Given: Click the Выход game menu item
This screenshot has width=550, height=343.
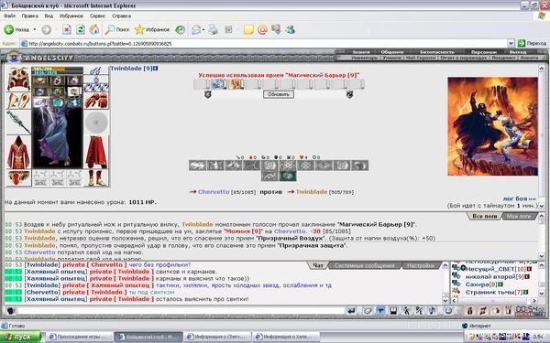Looking at the screenshot, I should (518, 52).
